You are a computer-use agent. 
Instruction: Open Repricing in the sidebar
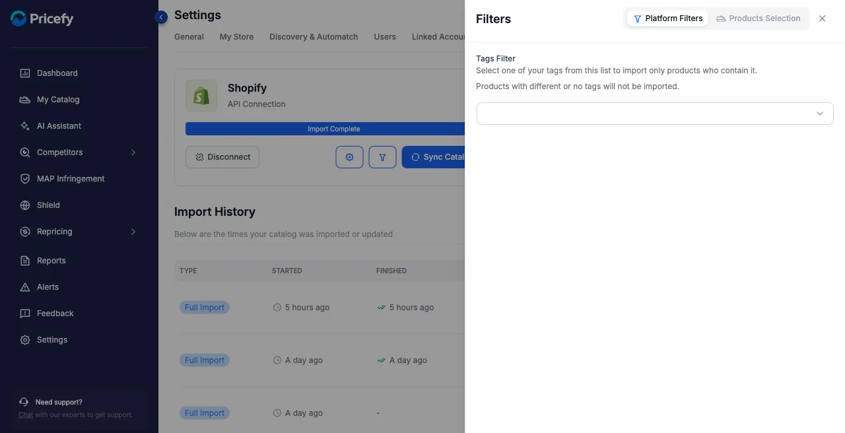(54, 232)
